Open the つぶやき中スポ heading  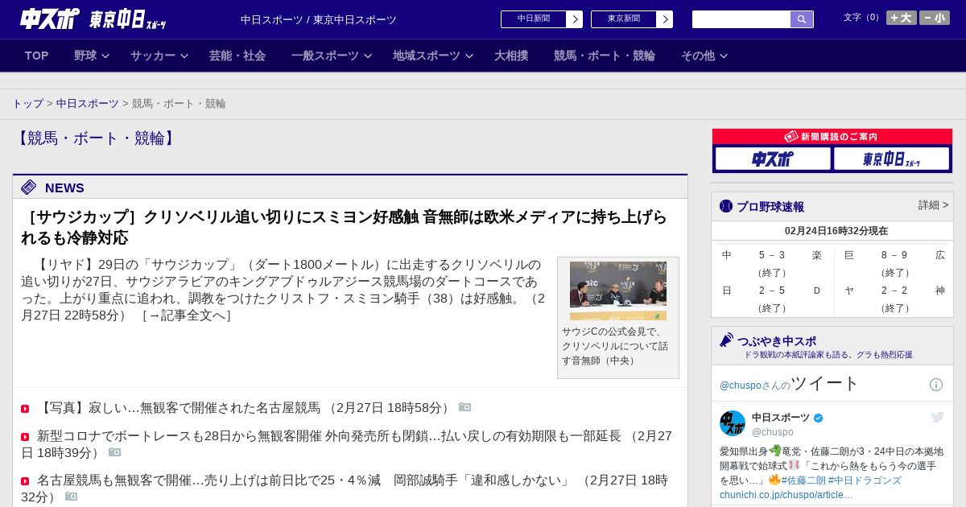[x=777, y=341]
